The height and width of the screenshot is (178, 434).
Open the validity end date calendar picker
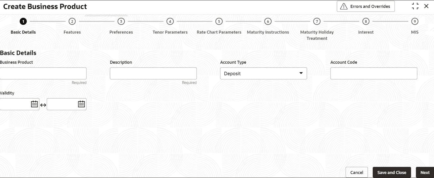pyautogui.click(x=81, y=104)
